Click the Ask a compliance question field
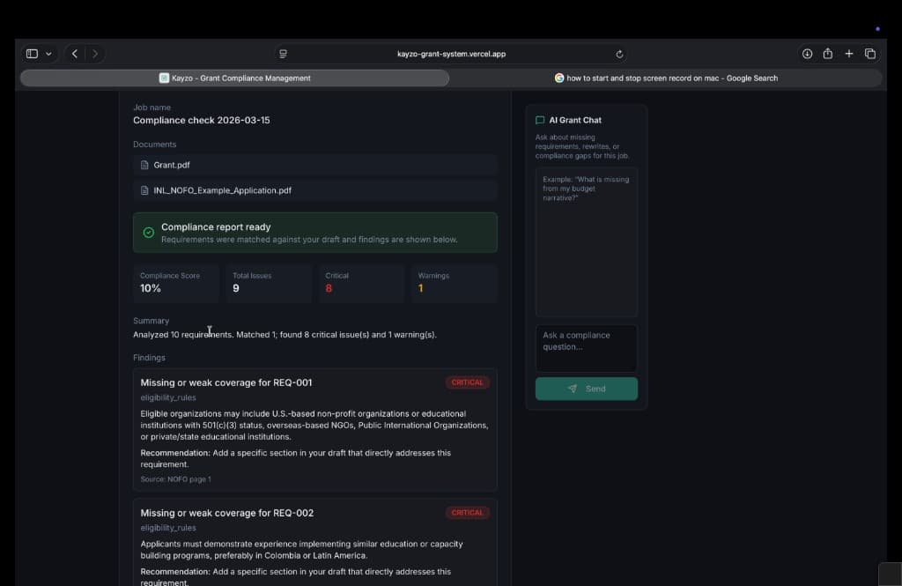The height and width of the screenshot is (586, 902). click(586, 346)
